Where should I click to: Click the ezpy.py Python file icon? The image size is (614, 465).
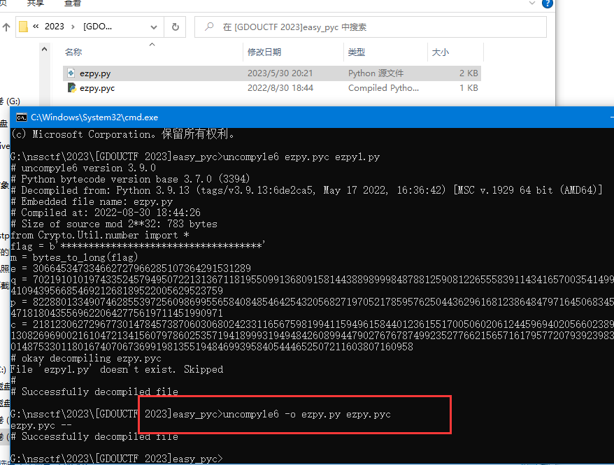click(x=71, y=73)
